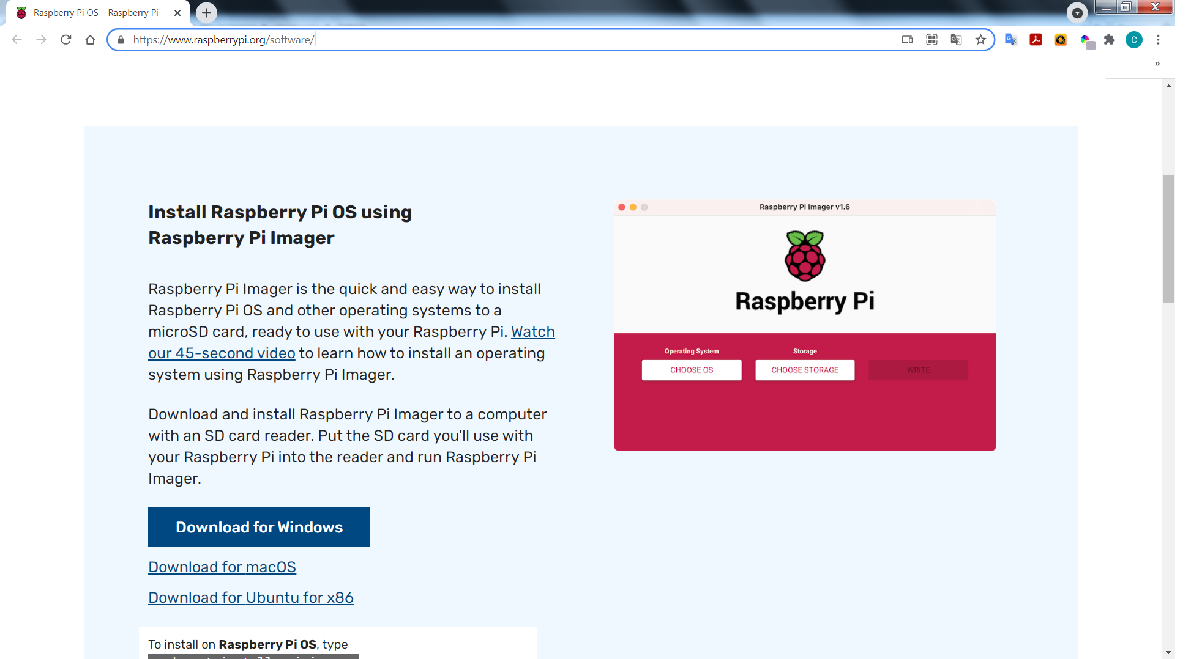Click the WRITE button in Imager image
Viewport: 1191px width, 659px height.
(918, 370)
